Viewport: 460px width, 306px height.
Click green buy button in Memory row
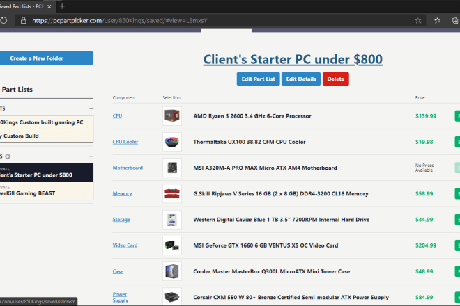coord(457,193)
